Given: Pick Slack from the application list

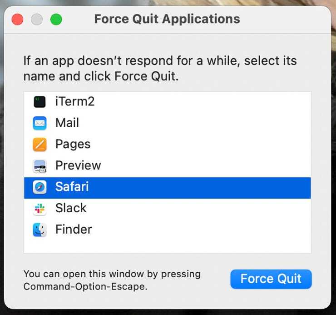Looking at the screenshot, I should pyautogui.click(x=71, y=208).
